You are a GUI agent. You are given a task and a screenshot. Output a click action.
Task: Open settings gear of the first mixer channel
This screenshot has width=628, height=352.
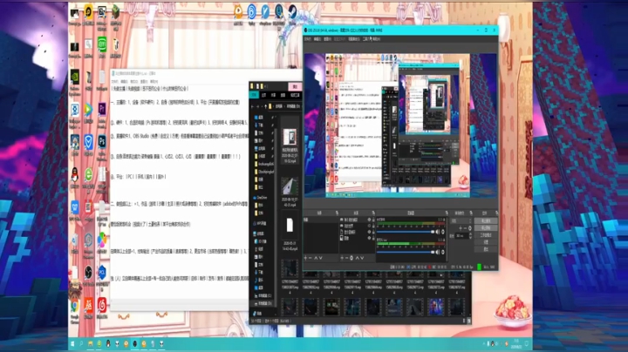click(x=443, y=232)
